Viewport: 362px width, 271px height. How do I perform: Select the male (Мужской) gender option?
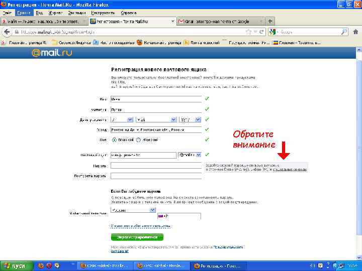(x=114, y=140)
